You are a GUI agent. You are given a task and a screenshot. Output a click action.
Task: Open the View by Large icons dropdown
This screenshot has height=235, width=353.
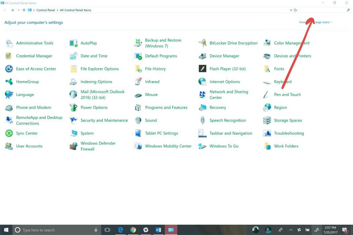[x=320, y=22]
